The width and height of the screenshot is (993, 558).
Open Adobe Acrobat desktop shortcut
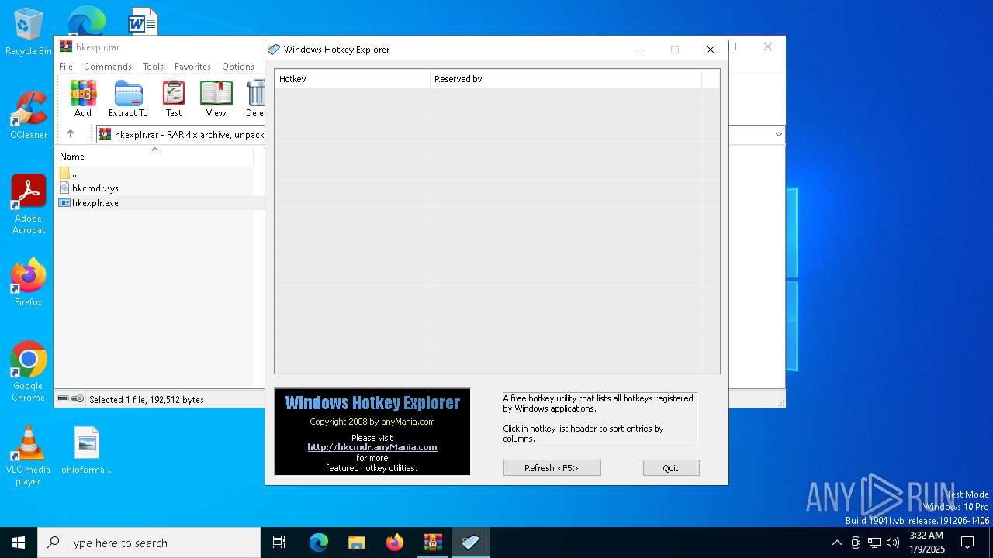coord(29,205)
